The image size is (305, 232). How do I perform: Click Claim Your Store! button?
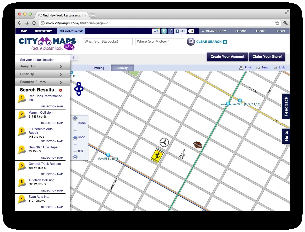[267, 57]
